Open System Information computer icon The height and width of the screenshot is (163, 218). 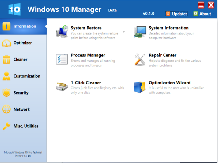(x=140, y=32)
